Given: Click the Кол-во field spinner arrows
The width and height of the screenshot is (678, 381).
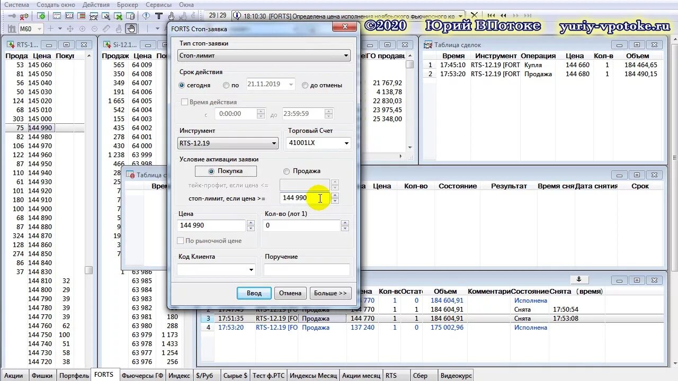Looking at the screenshot, I should pyautogui.click(x=345, y=225).
